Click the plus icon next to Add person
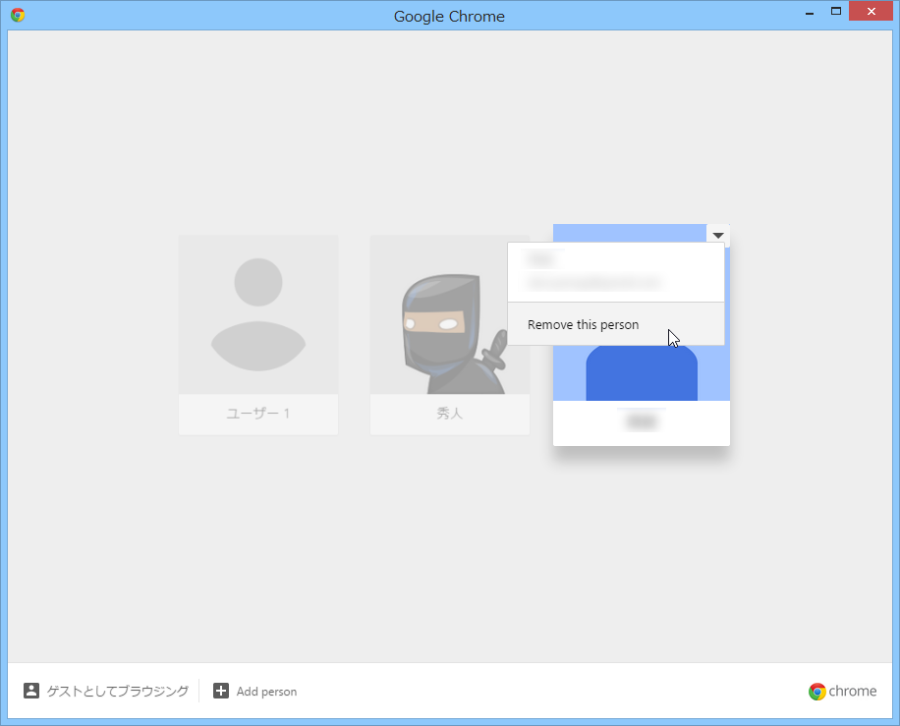 pyautogui.click(x=222, y=691)
